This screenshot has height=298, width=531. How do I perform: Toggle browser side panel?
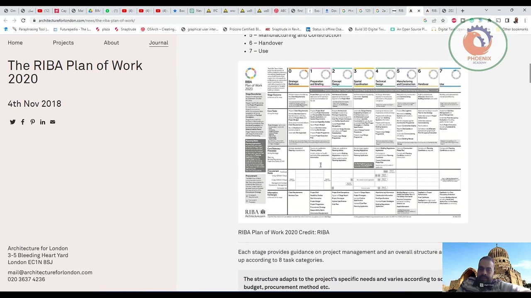(507, 20)
